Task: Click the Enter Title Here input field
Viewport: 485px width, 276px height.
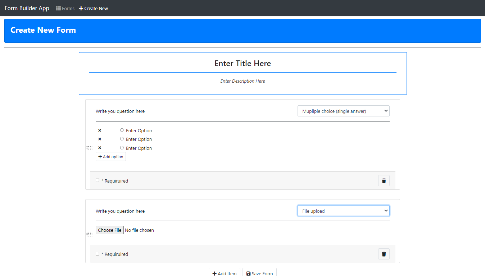Action: [242, 63]
